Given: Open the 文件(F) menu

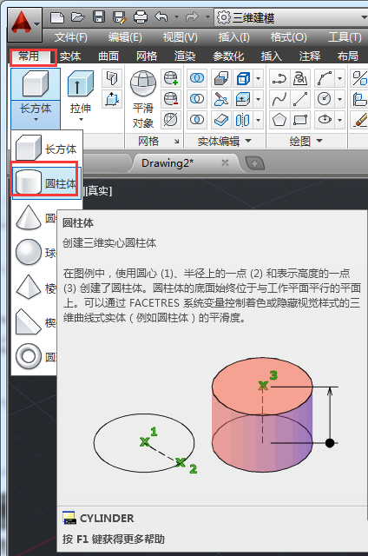Looking at the screenshot, I should point(71,36).
